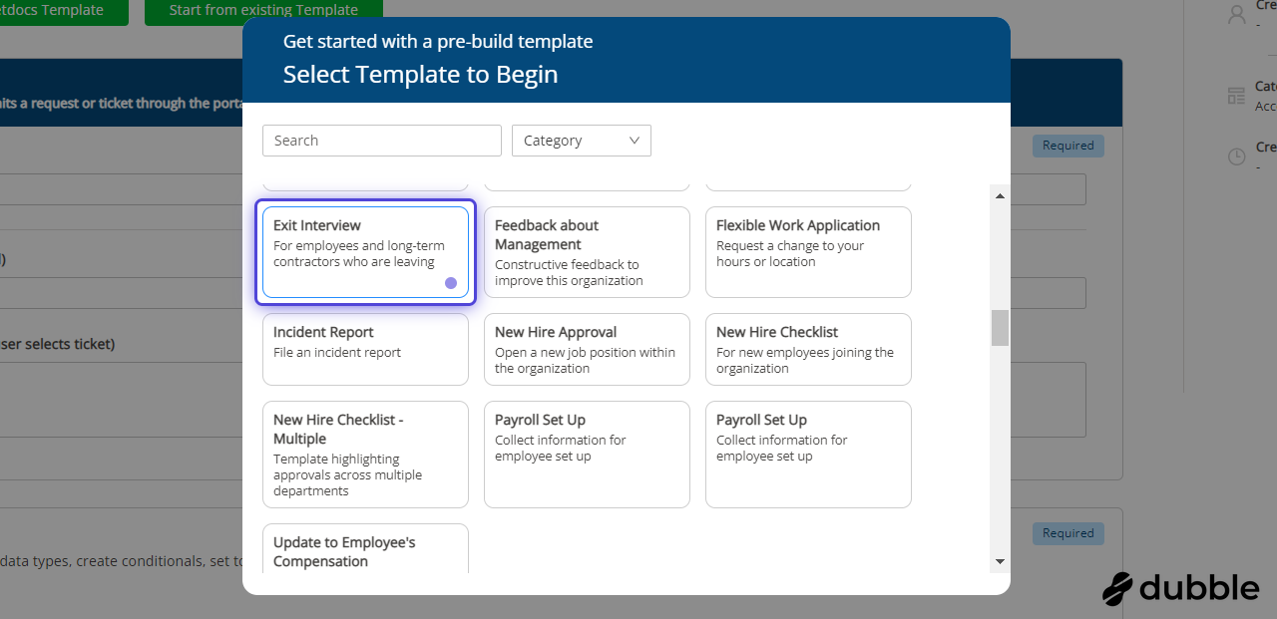Open the Incident Report template
This screenshot has height=619, width=1277.
(365, 349)
